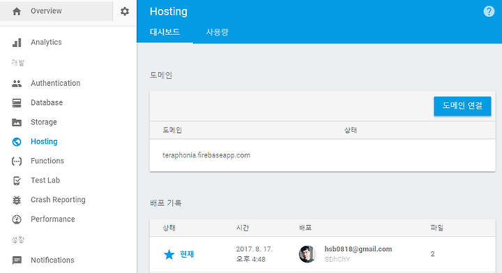The image size is (502, 273).
Task: Click the blue star current deployment icon
Action: point(169,254)
